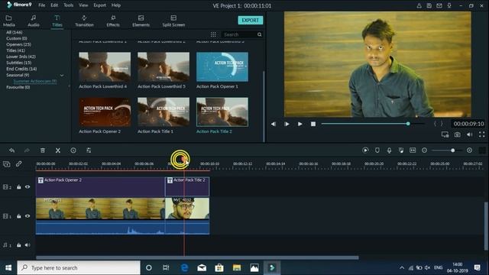Viewport: 489px width, 275px height.
Task: Open the Split Screen tab
Action: point(173,21)
